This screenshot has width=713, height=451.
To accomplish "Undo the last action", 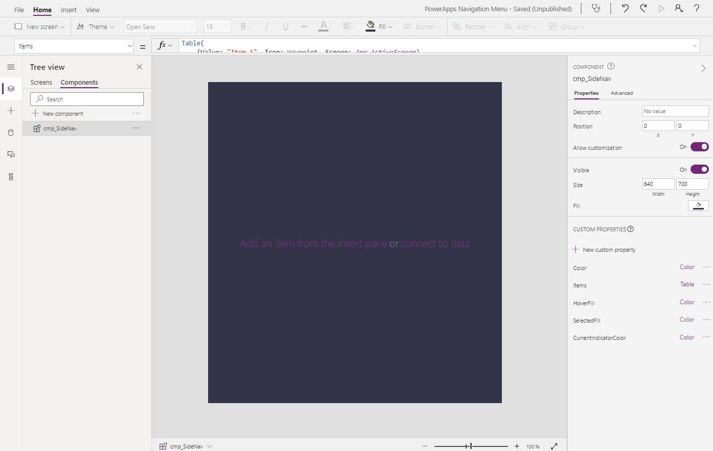I will (625, 8).
